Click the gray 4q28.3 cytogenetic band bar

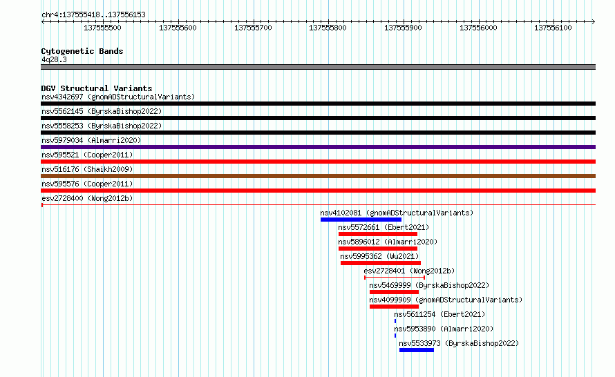coord(318,67)
